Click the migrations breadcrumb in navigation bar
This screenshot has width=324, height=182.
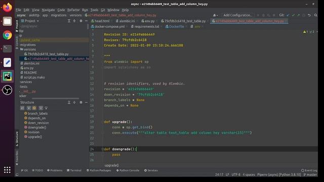click(59, 15)
